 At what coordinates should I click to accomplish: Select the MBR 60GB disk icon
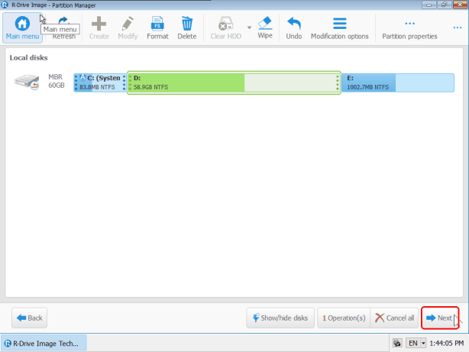[27, 82]
